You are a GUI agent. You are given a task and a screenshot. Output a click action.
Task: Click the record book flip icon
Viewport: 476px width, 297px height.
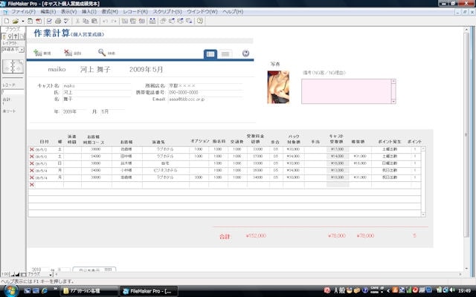[x=13, y=67]
